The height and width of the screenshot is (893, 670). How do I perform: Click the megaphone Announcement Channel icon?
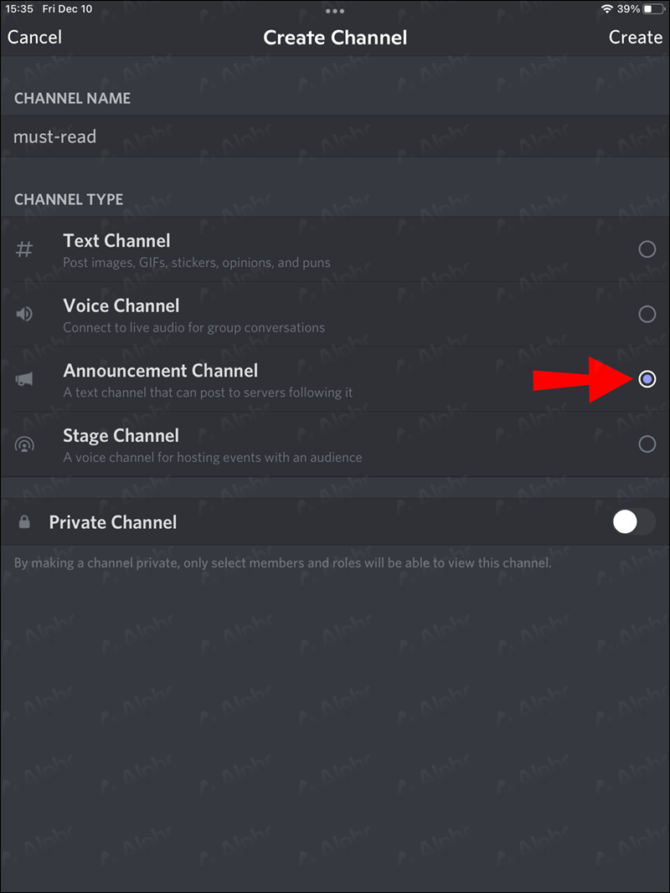click(x=24, y=379)
